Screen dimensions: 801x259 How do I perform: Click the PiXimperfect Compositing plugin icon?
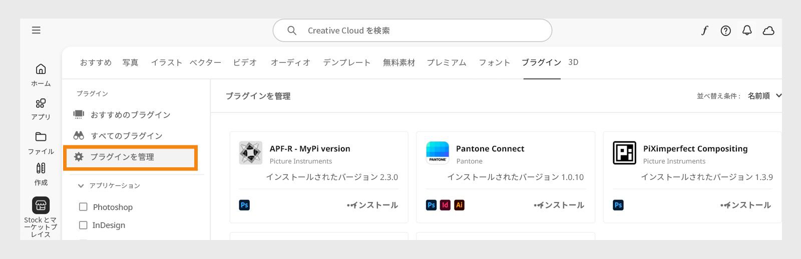(x=624, y=152)
